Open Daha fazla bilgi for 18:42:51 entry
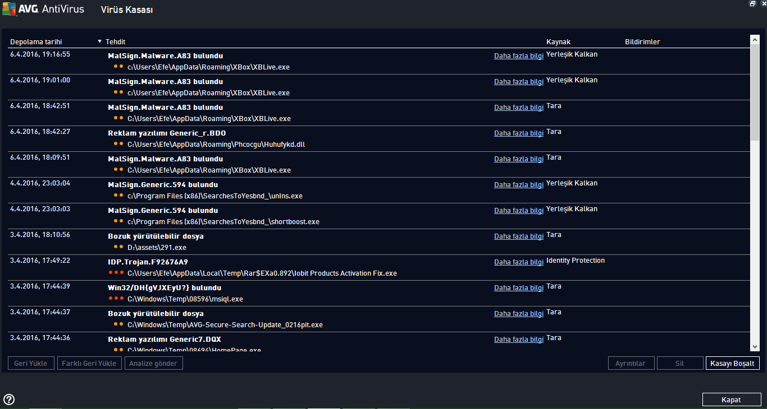 pos(519,108)
